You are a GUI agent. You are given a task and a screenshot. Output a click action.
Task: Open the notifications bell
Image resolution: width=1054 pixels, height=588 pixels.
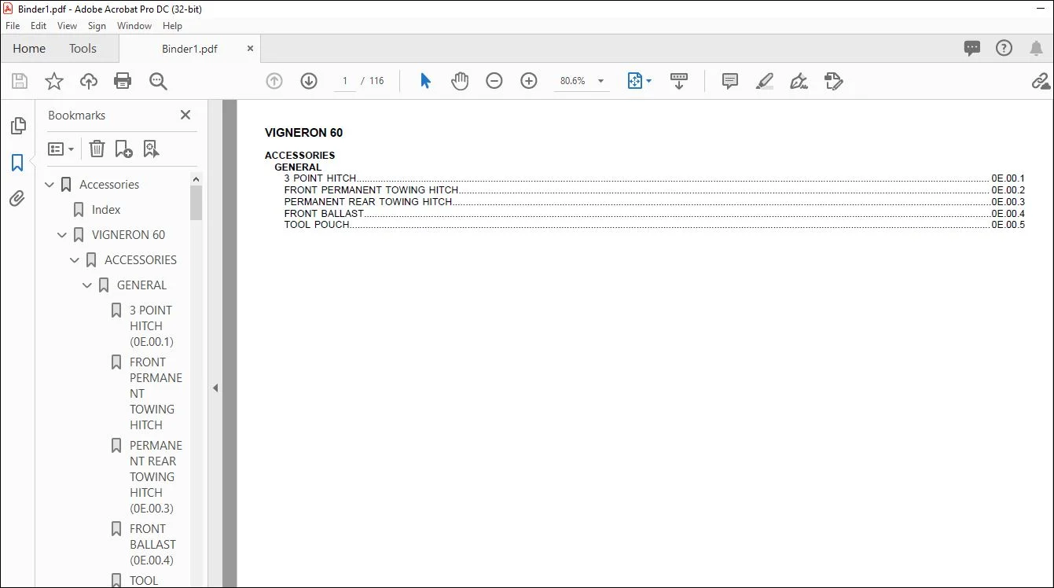(1036, 48)
